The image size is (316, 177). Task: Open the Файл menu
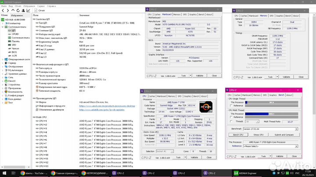(x=4, y=6)
